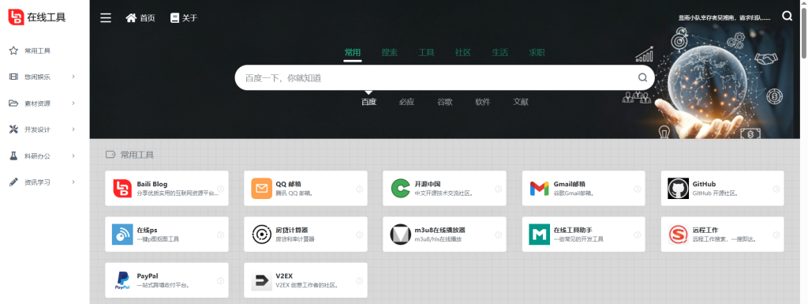Click the 在线ps blue icon

click(122, 235)
